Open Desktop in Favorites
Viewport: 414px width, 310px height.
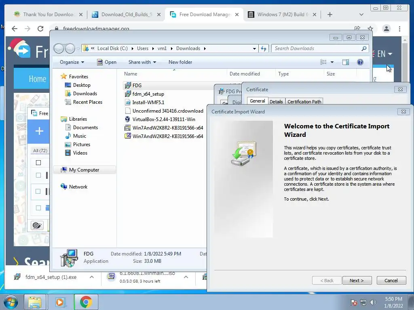click(82, 85)
